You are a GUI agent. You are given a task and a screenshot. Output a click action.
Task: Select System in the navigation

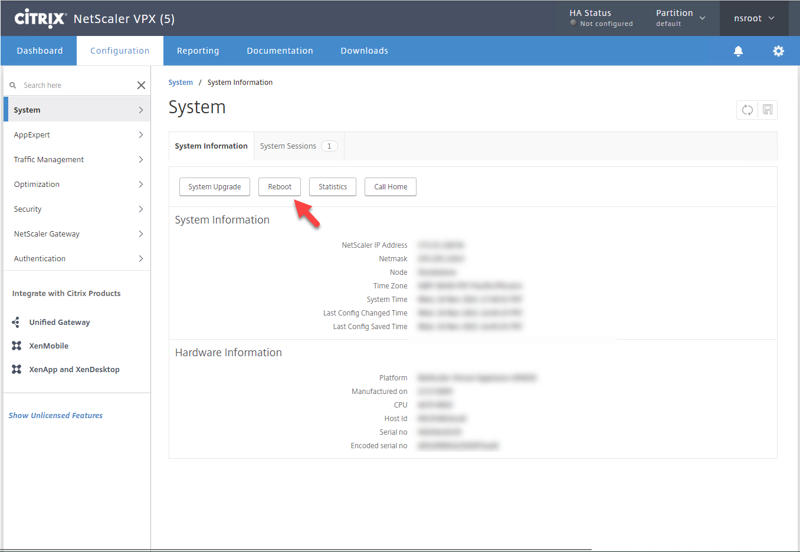coord(77,110)
